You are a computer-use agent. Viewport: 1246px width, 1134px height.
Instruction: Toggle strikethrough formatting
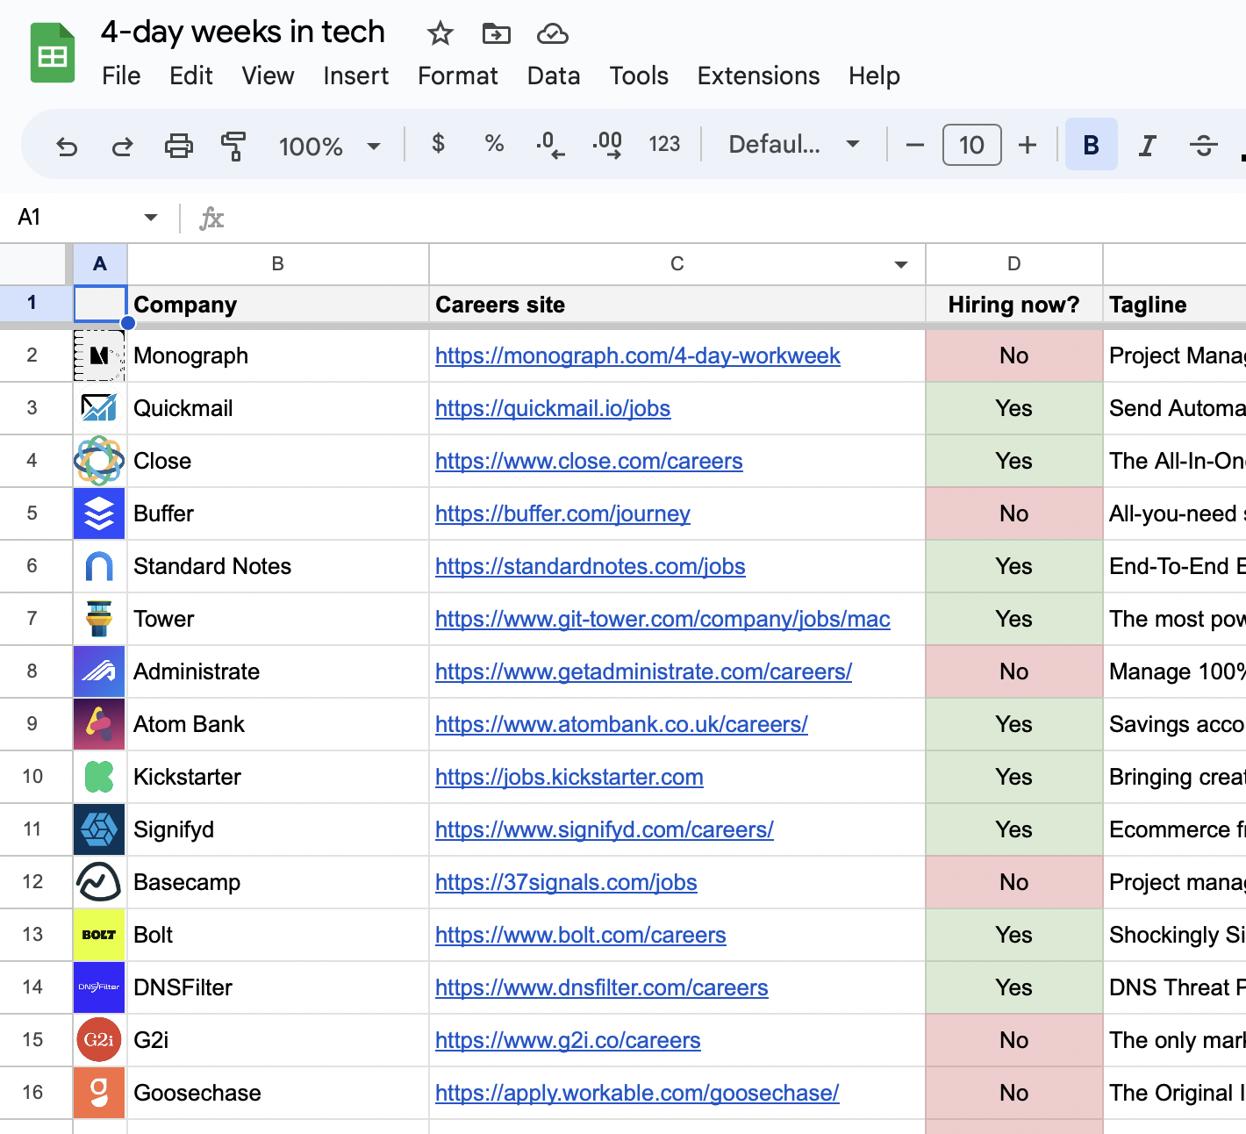[x=1203, y=145]
